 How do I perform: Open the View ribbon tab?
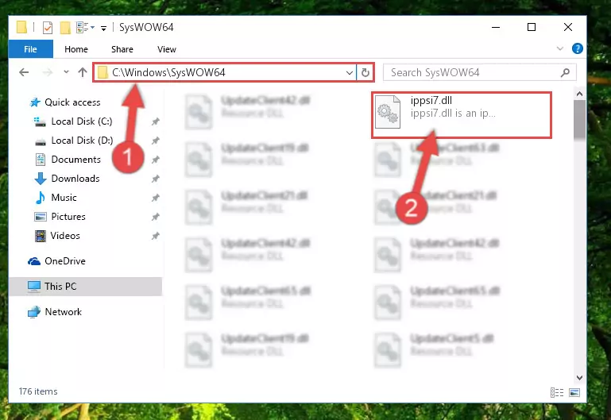point(166,49)
